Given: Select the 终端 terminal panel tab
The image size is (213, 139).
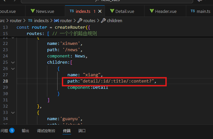Looking at the screenshot, I should (x=67, y=131).
